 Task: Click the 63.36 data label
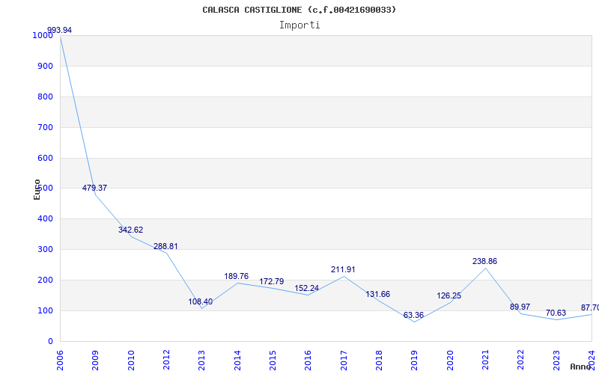[x=413, y=315]
